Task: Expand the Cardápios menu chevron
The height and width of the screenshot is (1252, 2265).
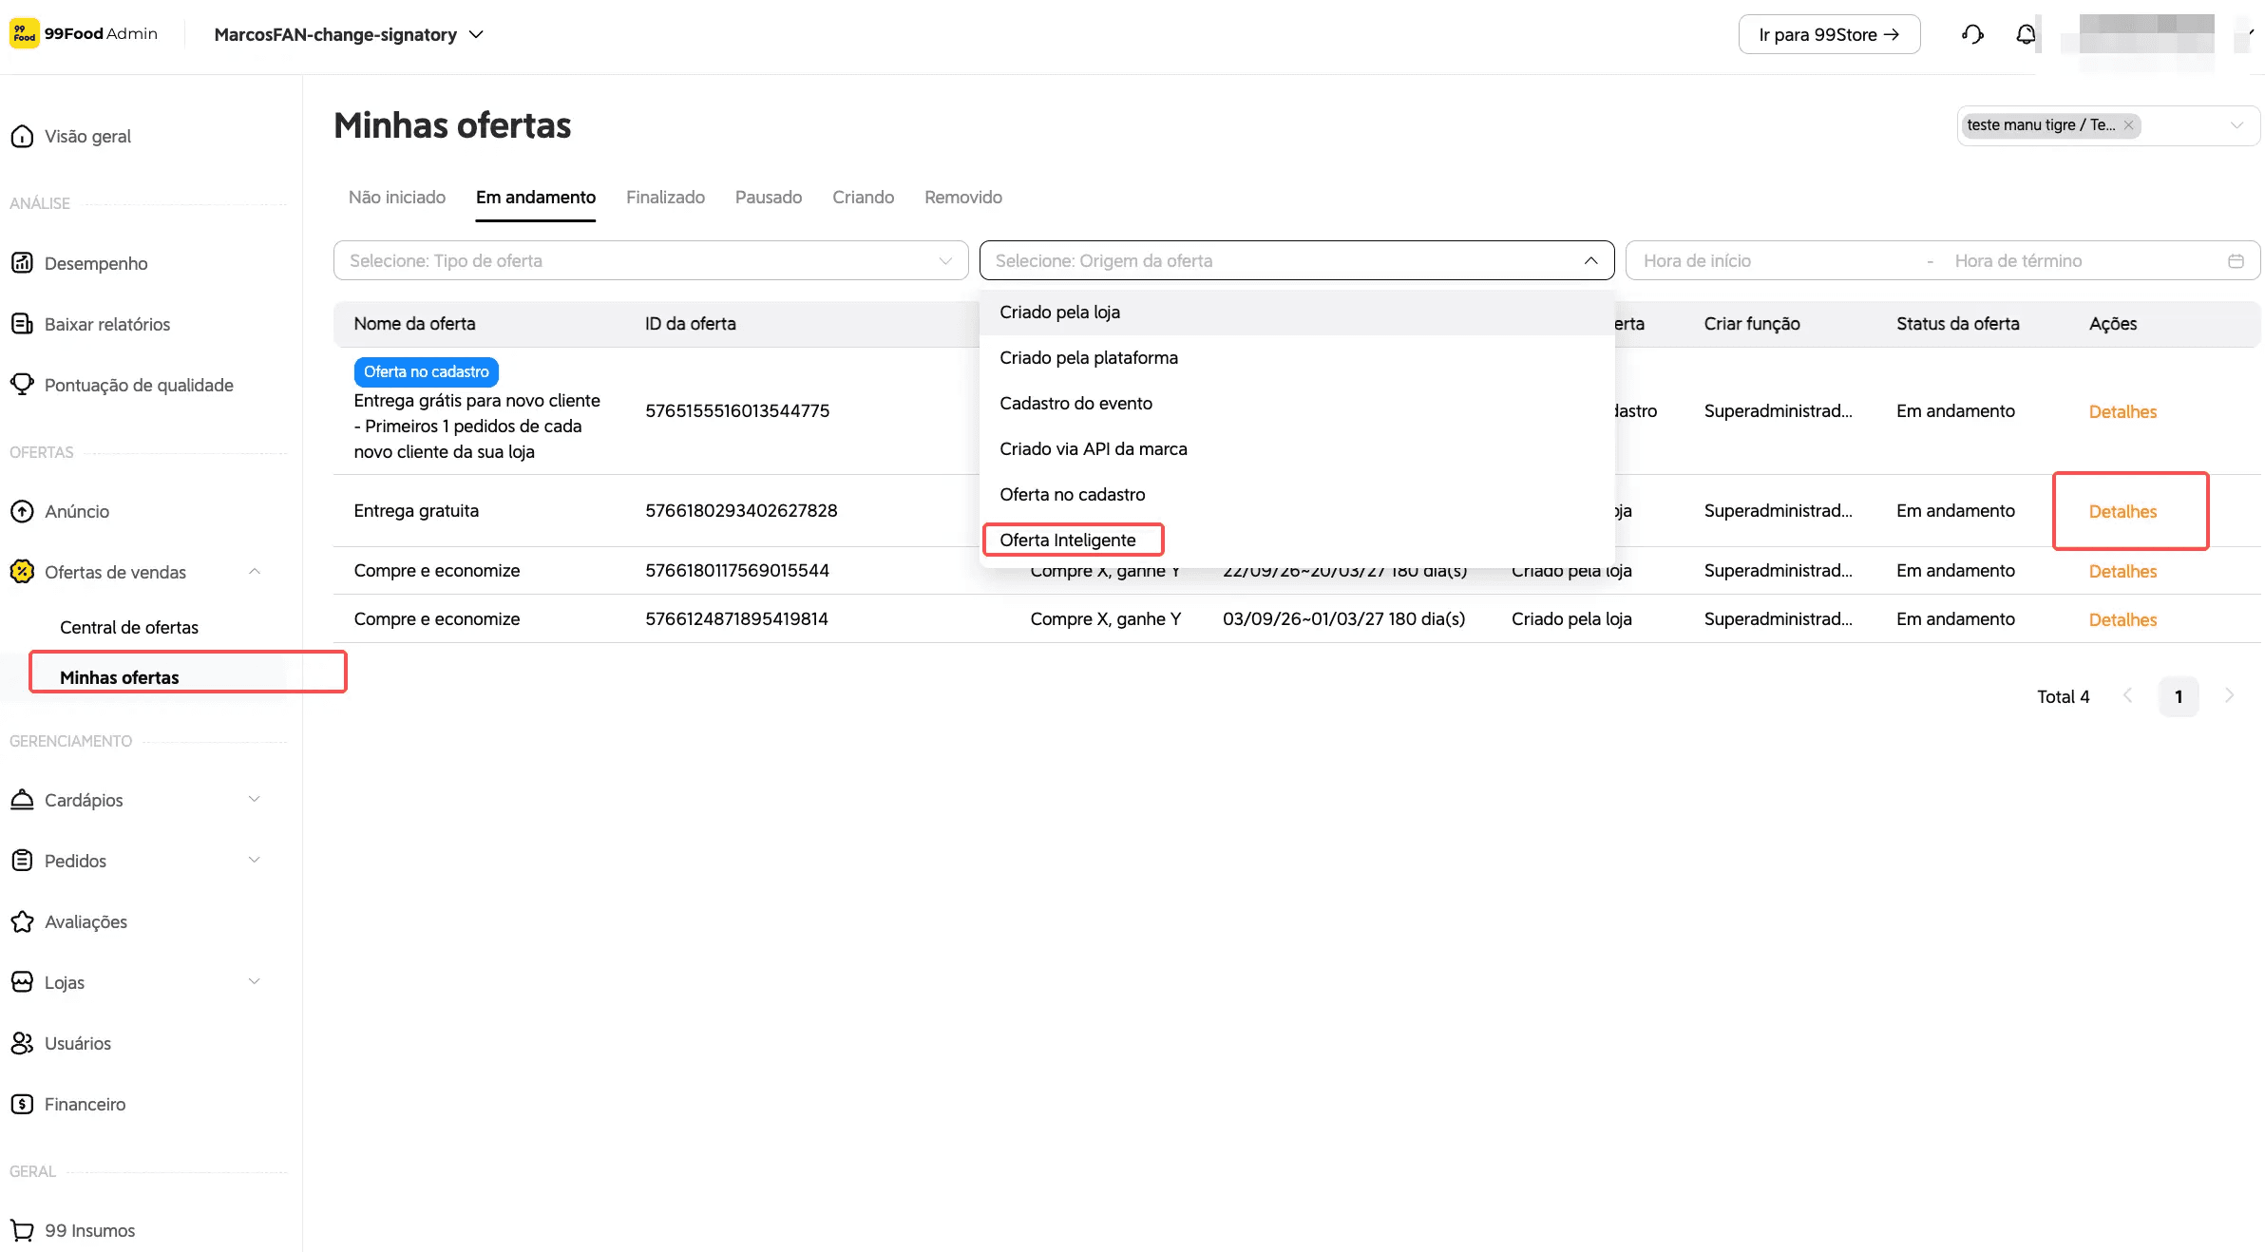Action: coord(254,800)
